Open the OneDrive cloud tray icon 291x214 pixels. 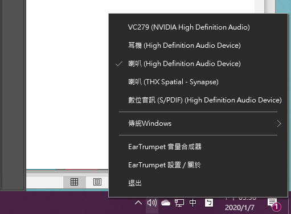pos(166,203)
